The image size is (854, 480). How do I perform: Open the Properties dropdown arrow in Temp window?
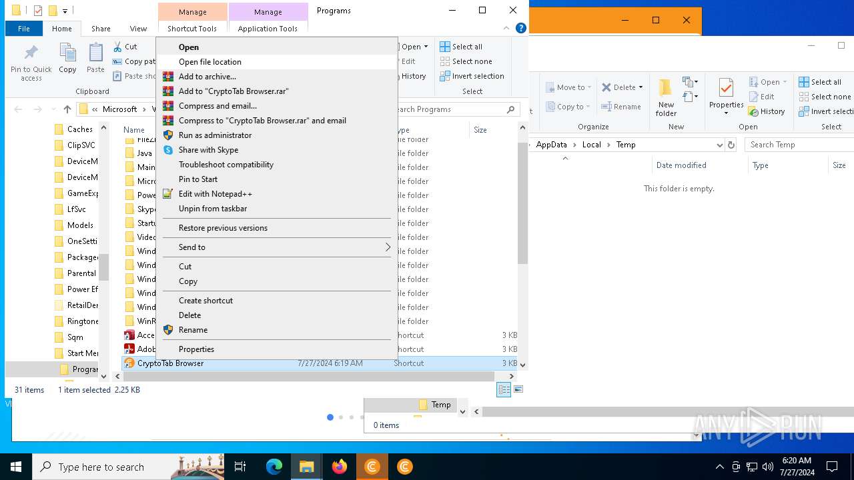tap(726, 113)
